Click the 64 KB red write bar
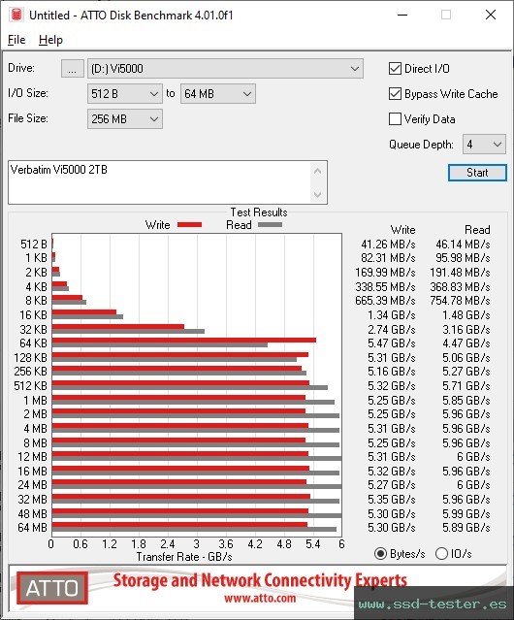 (x=183, y=340)
